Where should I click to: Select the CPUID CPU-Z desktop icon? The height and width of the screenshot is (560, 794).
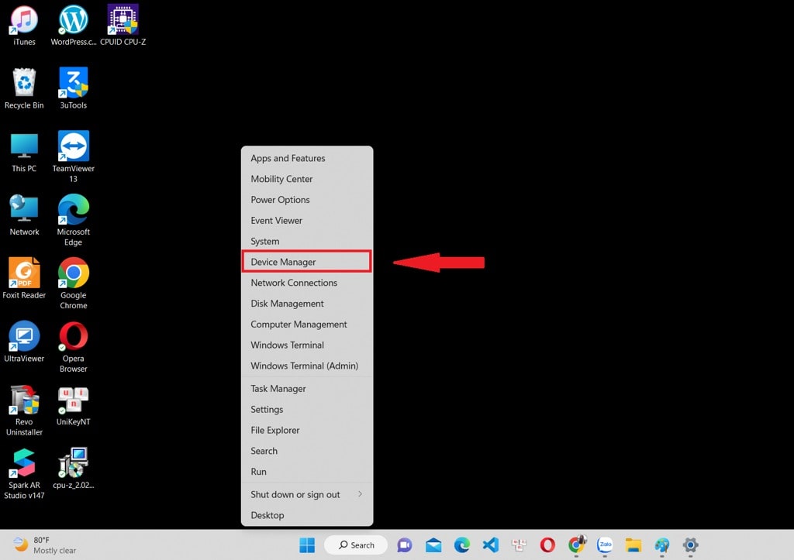[123, 21]
